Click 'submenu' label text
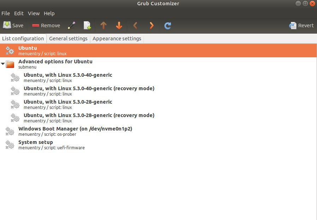The image size is (317, 220). pyautogui.click(x=27, y=67)
